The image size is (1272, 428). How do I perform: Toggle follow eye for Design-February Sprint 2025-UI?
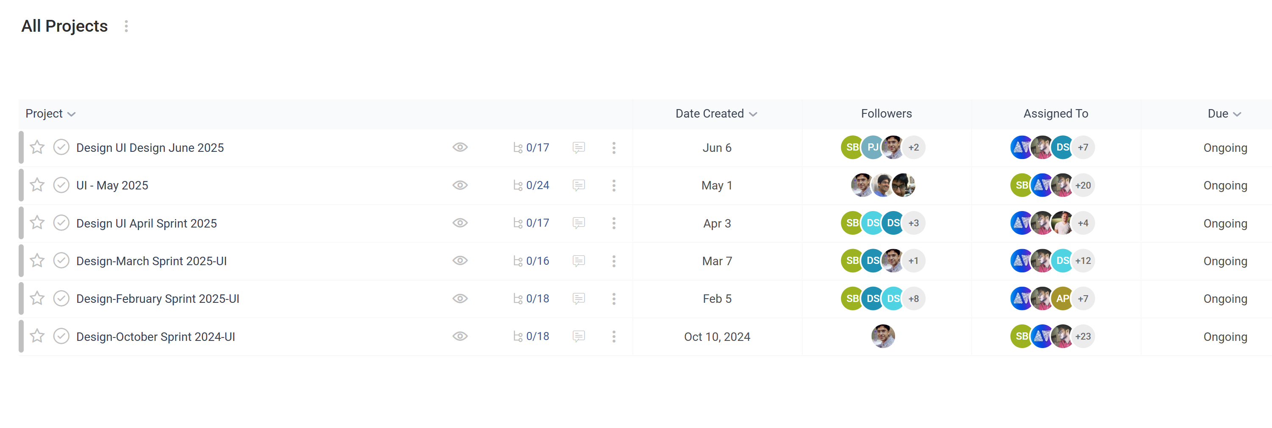tap(460, 298)
